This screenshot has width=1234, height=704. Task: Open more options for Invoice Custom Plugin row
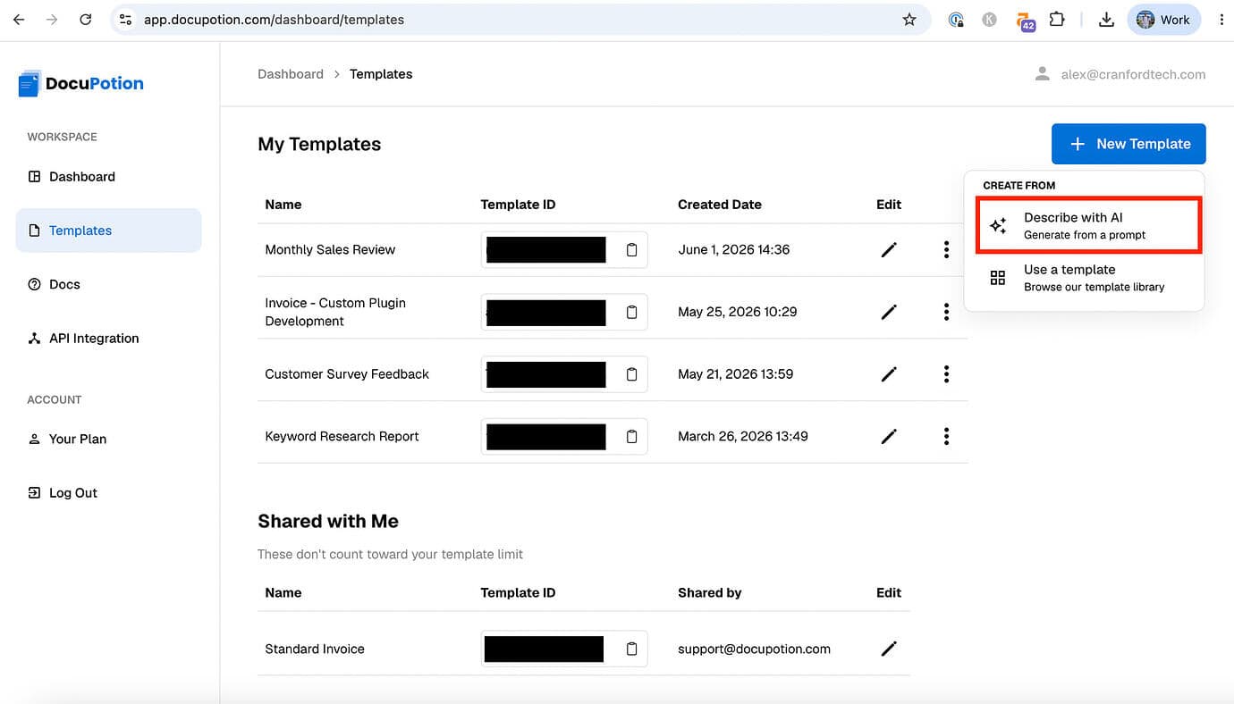[946, 312]
